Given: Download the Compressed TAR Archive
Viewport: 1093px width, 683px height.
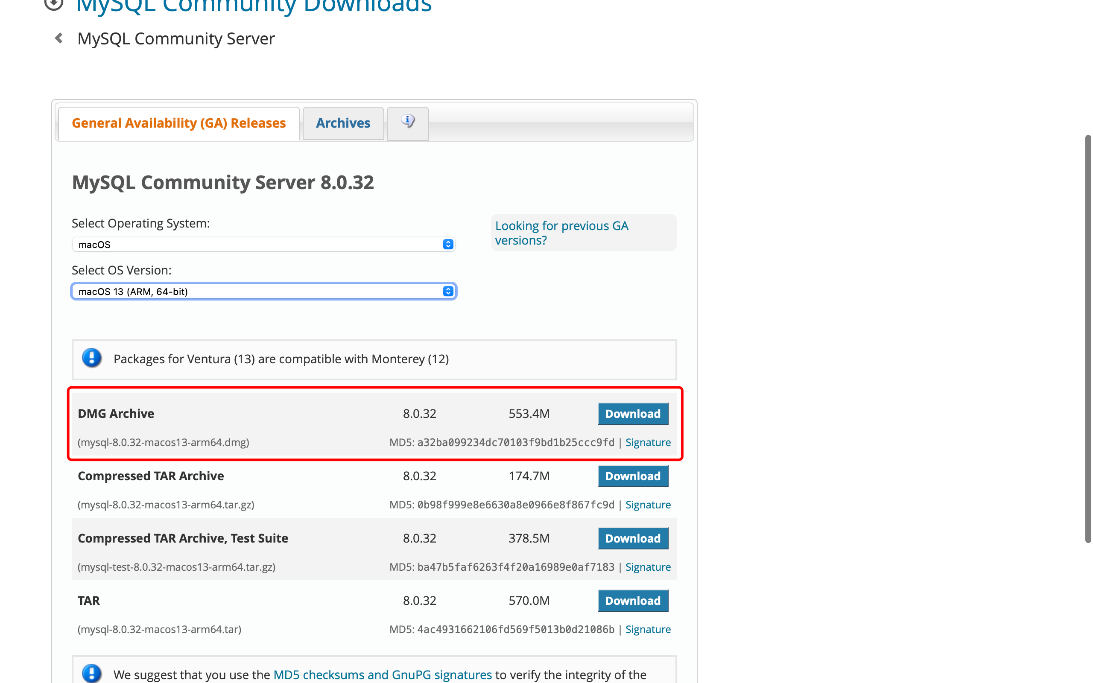Looking at the screenshot, I should (x=632, y=476).
